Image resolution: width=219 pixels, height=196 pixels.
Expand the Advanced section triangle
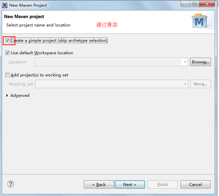[7, 95]
